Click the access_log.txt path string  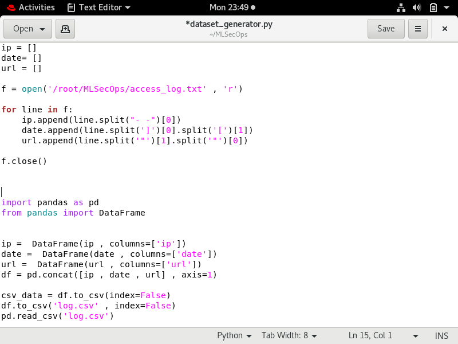click(127, 89)
